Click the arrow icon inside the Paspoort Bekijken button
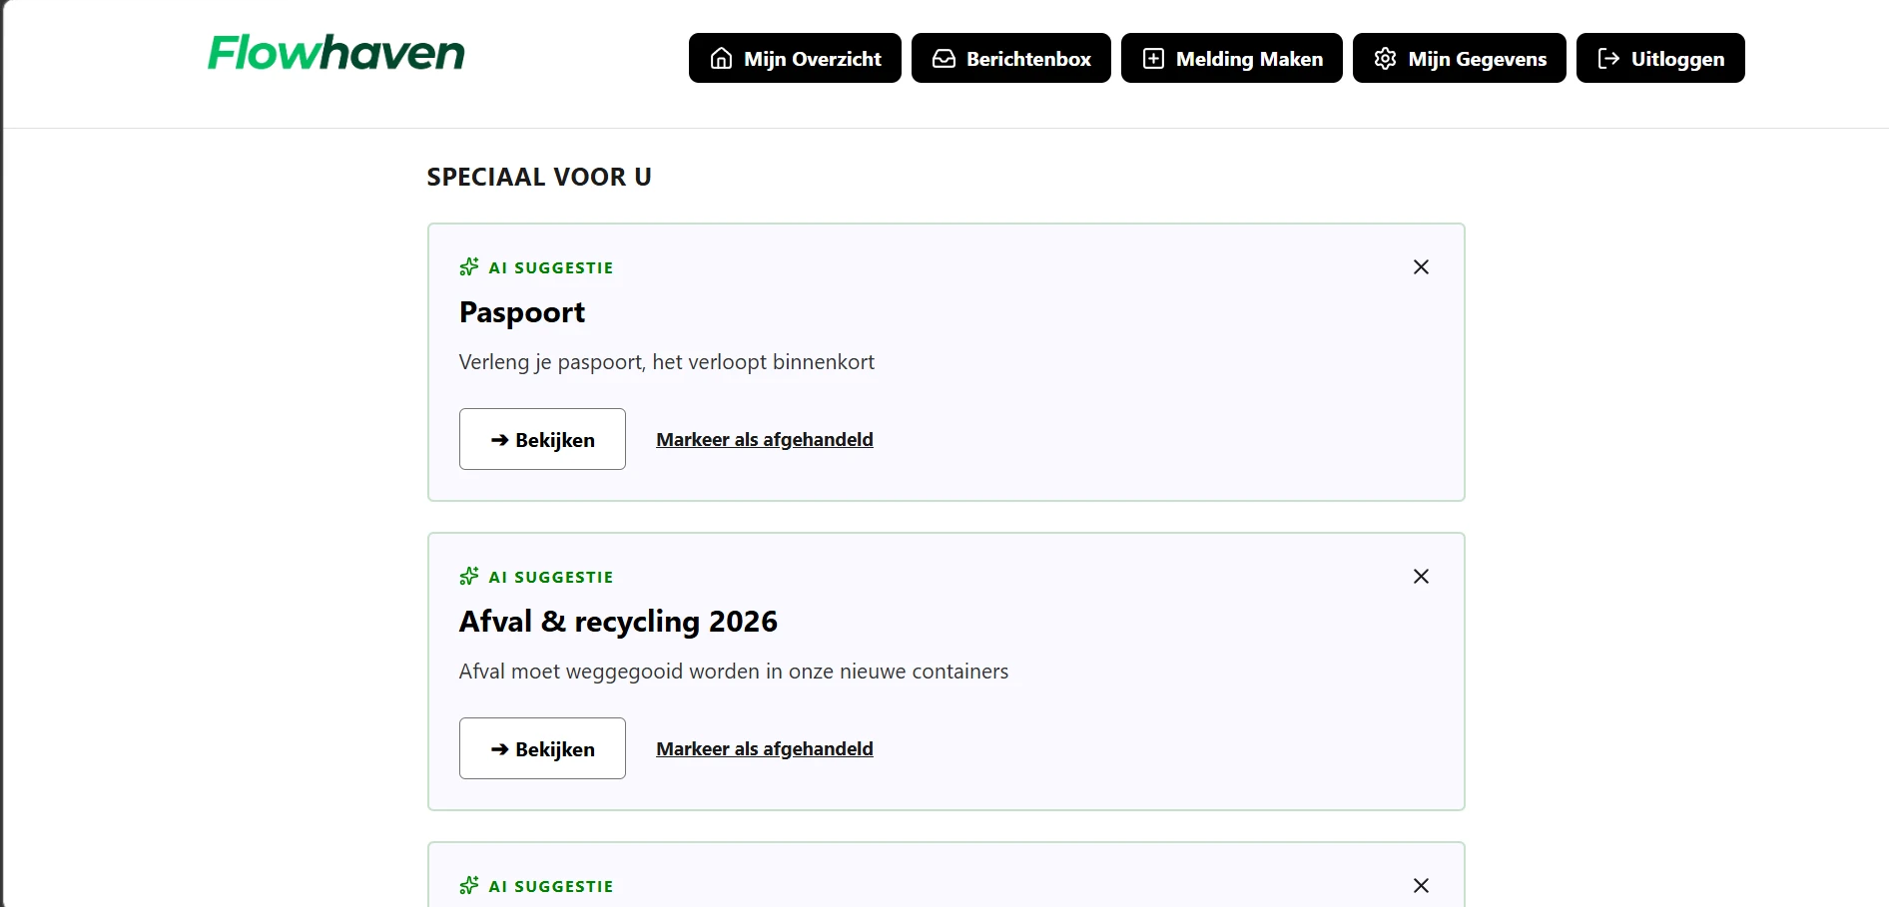 [x=499, y=439]
